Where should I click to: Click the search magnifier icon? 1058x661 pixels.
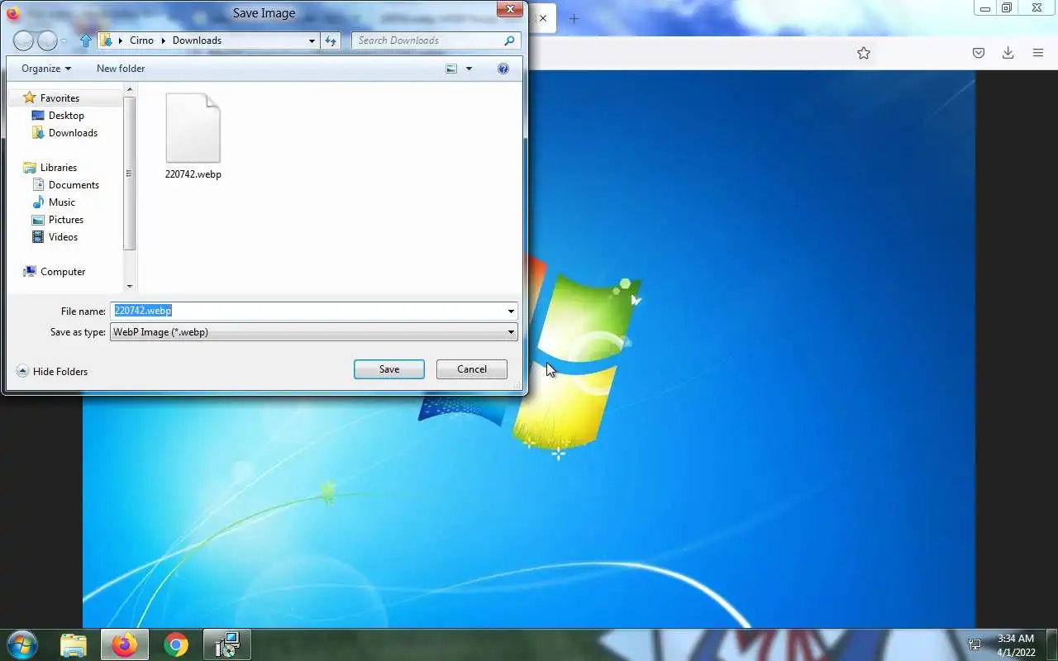coord(509,40)
